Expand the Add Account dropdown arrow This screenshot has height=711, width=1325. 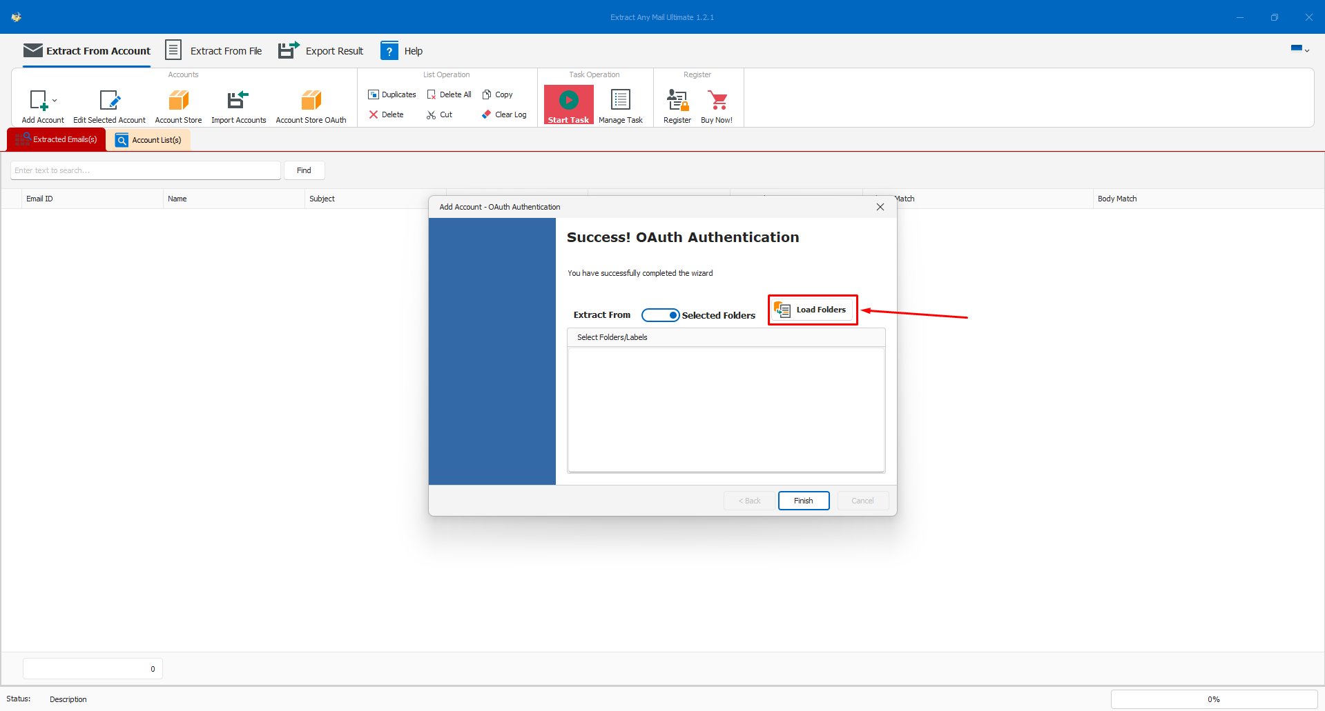pyautogui.click(x=55, y=101)
